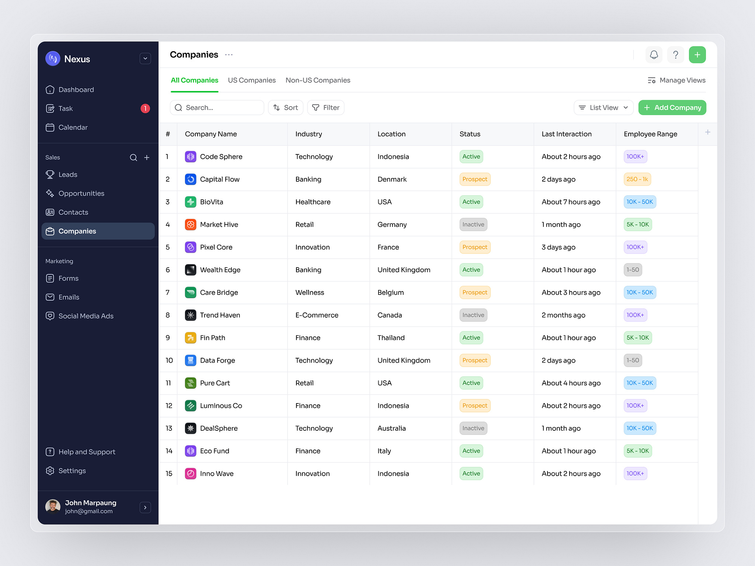Image resolution: width=755 pixels, height=566 pixels.
Task: Select the 100K+ employee range badge on Pixel Core
Action: 635,247
